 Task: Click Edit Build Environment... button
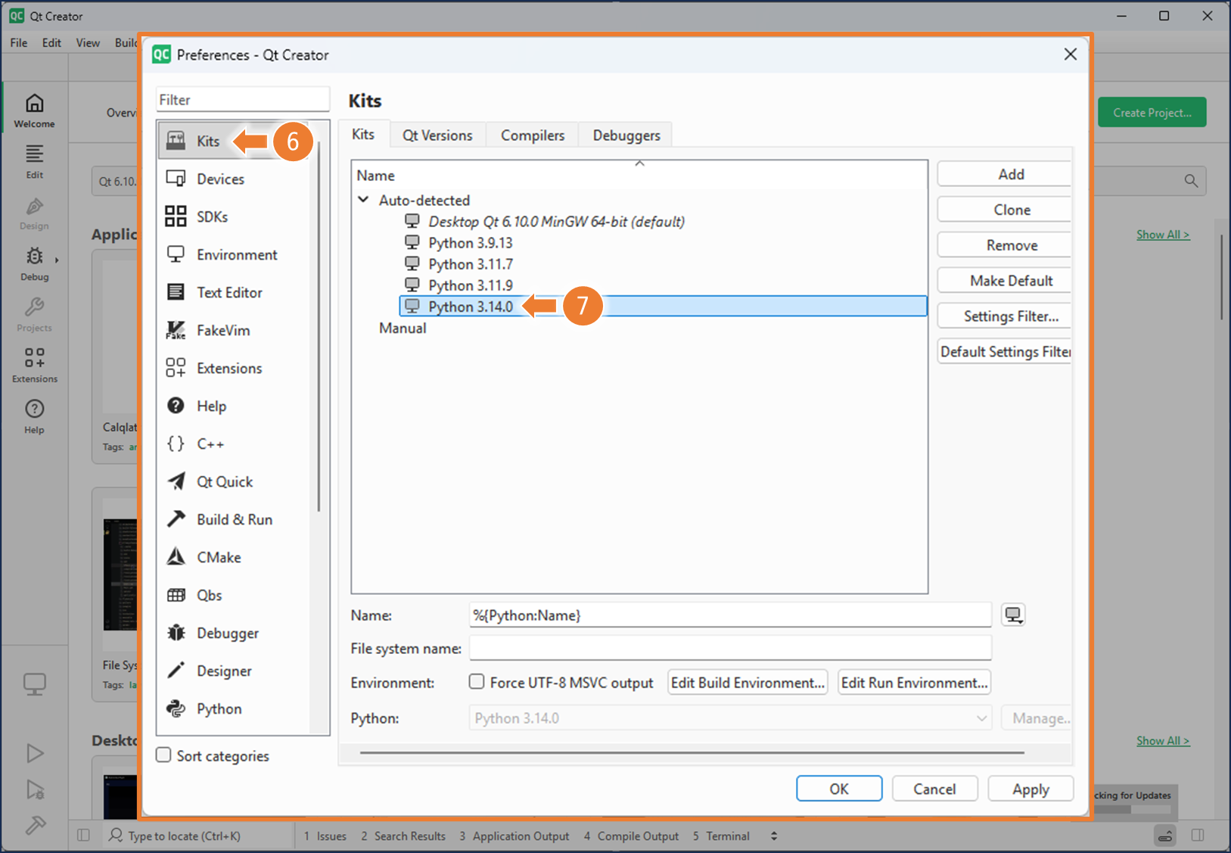(x=748, y=683)
